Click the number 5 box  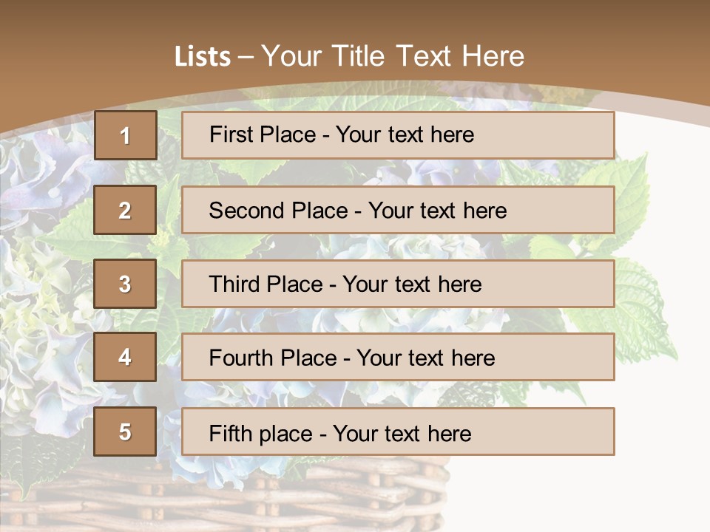(125, 432)
